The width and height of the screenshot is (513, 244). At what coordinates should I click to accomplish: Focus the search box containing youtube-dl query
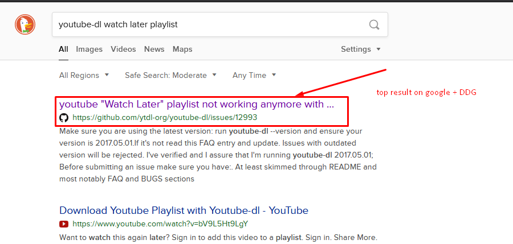pos(220,24)
